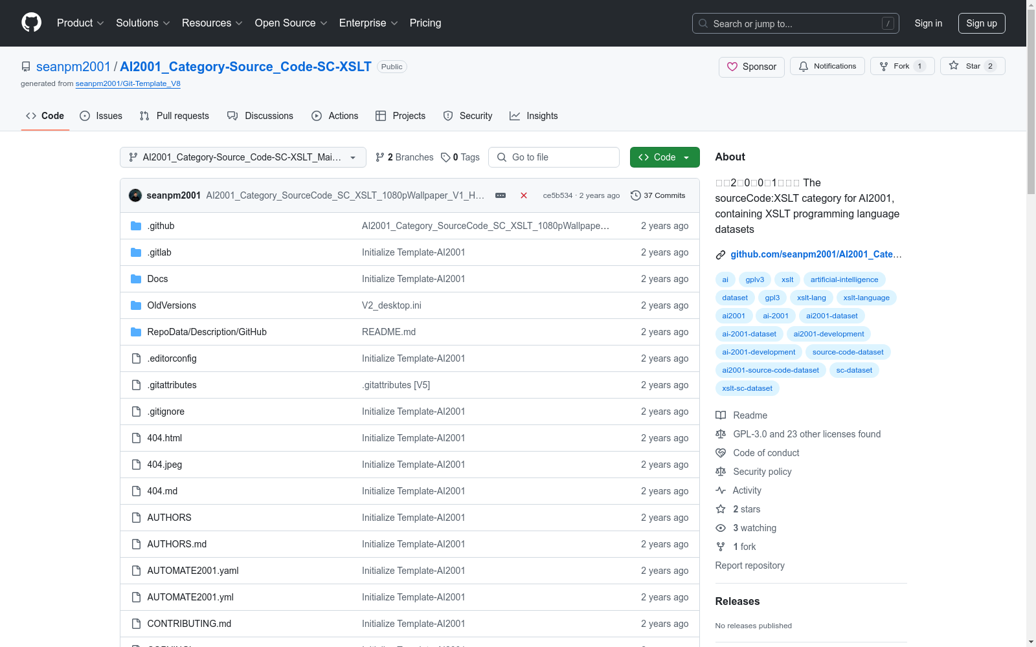The image size is (1036, 647).
Task: Click the Sign up button
Action: 982,23
